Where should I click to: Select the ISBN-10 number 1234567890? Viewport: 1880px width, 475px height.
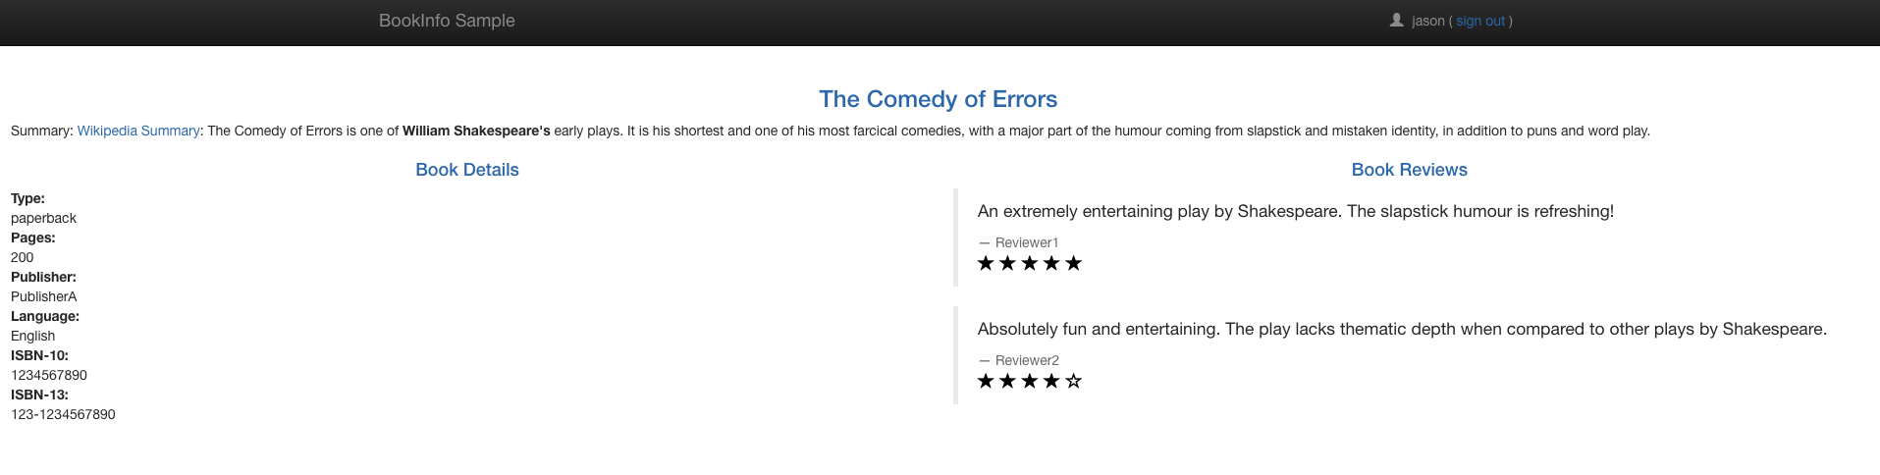click(49, 375)
